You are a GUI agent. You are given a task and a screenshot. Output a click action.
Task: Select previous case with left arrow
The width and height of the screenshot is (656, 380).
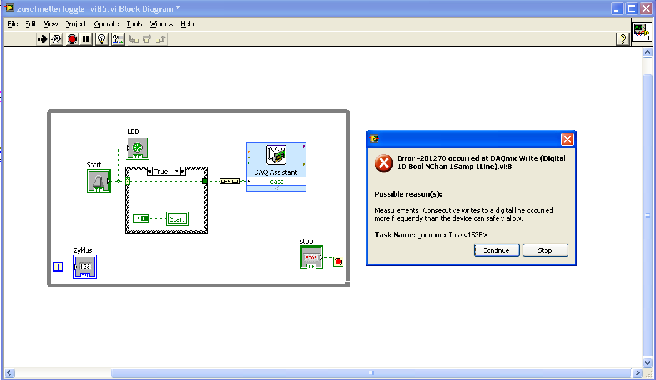(150, 172)
